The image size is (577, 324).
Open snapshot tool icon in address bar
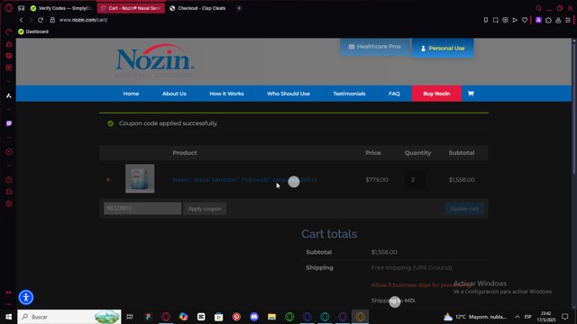[x=496, y=20]
